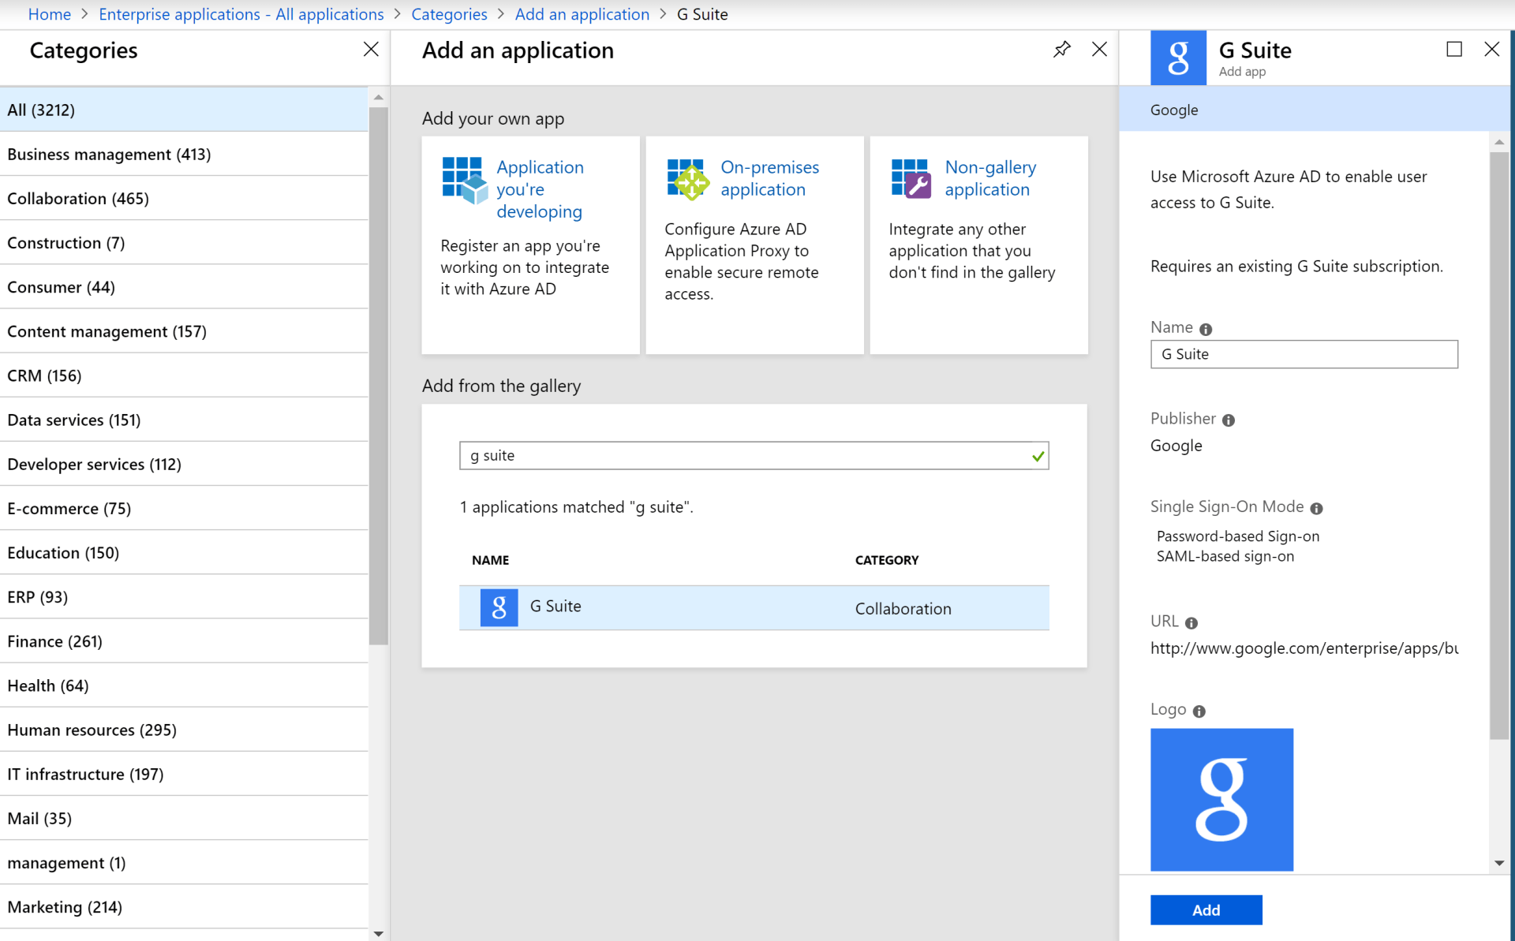Select Developer services (112) category
This screenshot has width=1515, height=941.
[184, 464]
